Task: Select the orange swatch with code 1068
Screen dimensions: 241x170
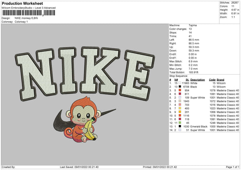Action: [181, 112]
